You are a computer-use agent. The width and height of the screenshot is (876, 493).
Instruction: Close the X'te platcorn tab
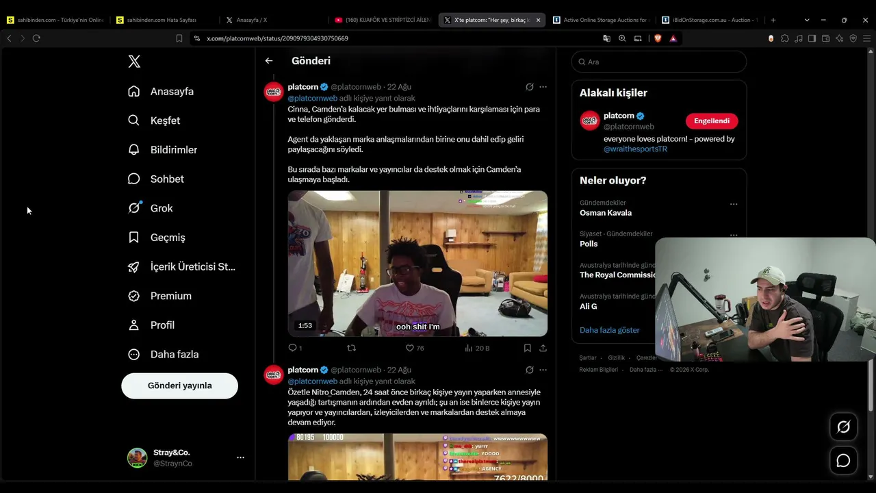click(x=538, y=20)
